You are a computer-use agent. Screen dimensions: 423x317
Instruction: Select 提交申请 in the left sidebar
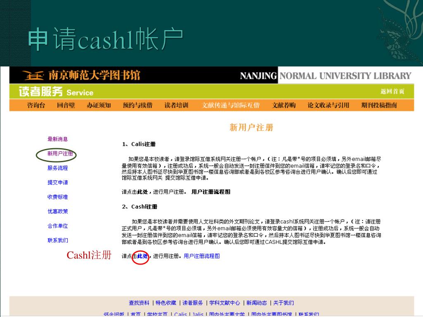[57, 182]
